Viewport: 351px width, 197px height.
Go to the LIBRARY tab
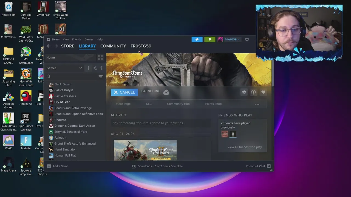pyautogui.click(x=87, y=46)
